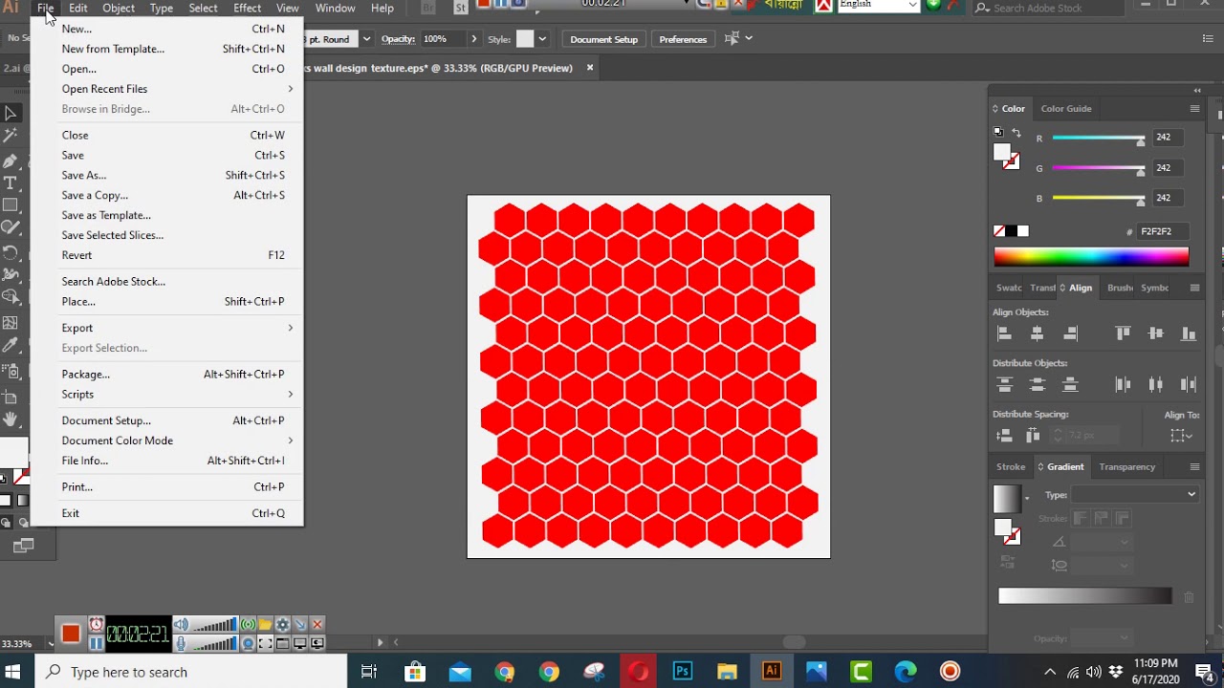
Task: Toggle default fill and stroke in Color panel
Action: tap(998, 132)
